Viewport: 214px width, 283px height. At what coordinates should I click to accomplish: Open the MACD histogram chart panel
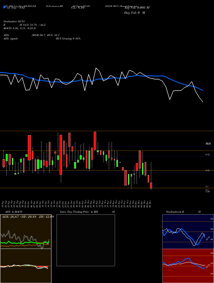click(x=26, y=266)
